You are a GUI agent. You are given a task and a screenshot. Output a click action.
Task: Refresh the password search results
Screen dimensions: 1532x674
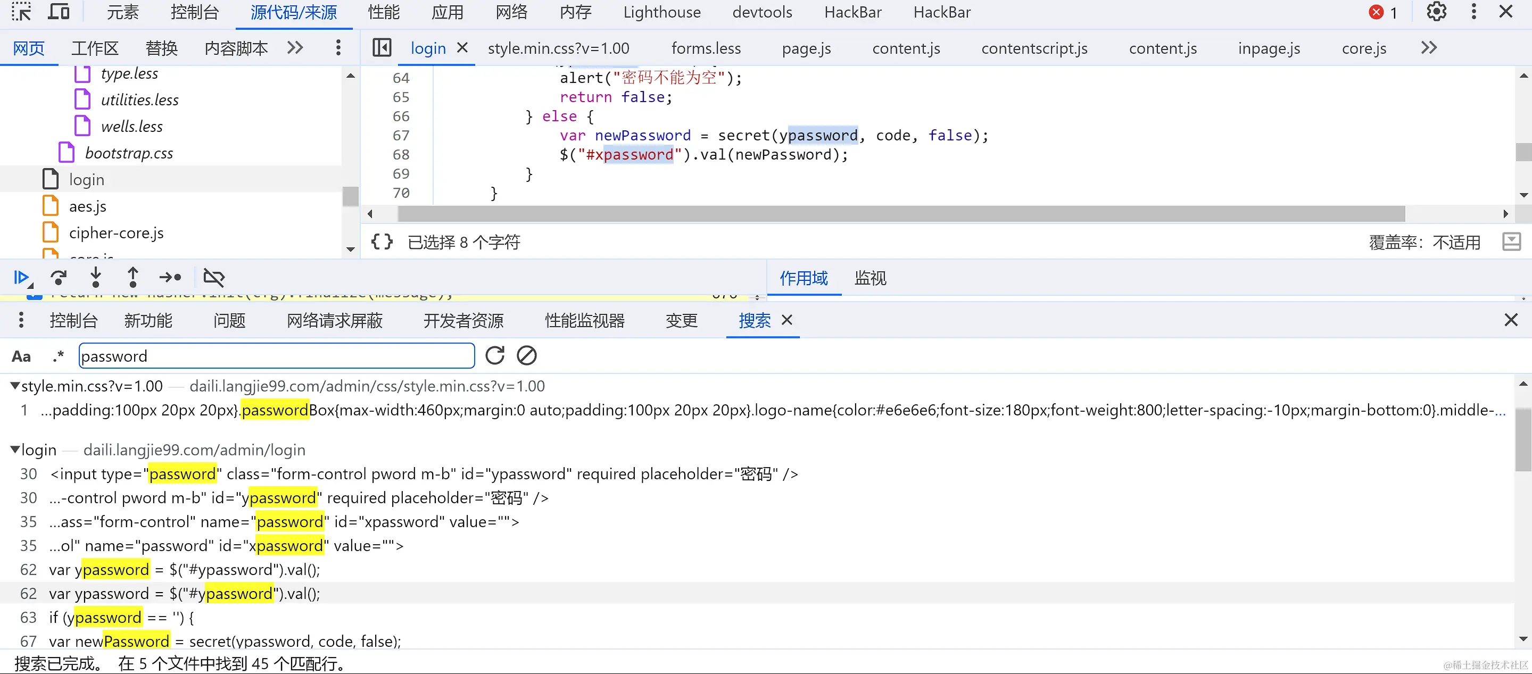[495, 355]
